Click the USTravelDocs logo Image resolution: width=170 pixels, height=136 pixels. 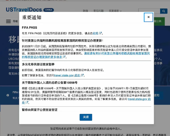pyautogui.click(x=24, y=10)
